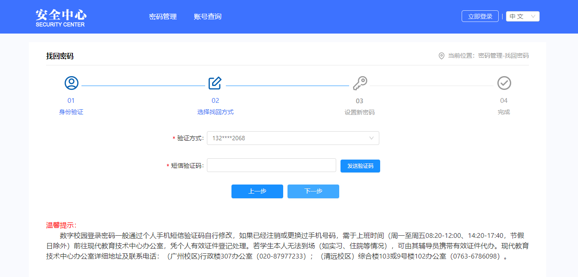Click the identity verification person icon
578x277 pixels.
click(x=71, y=83)
